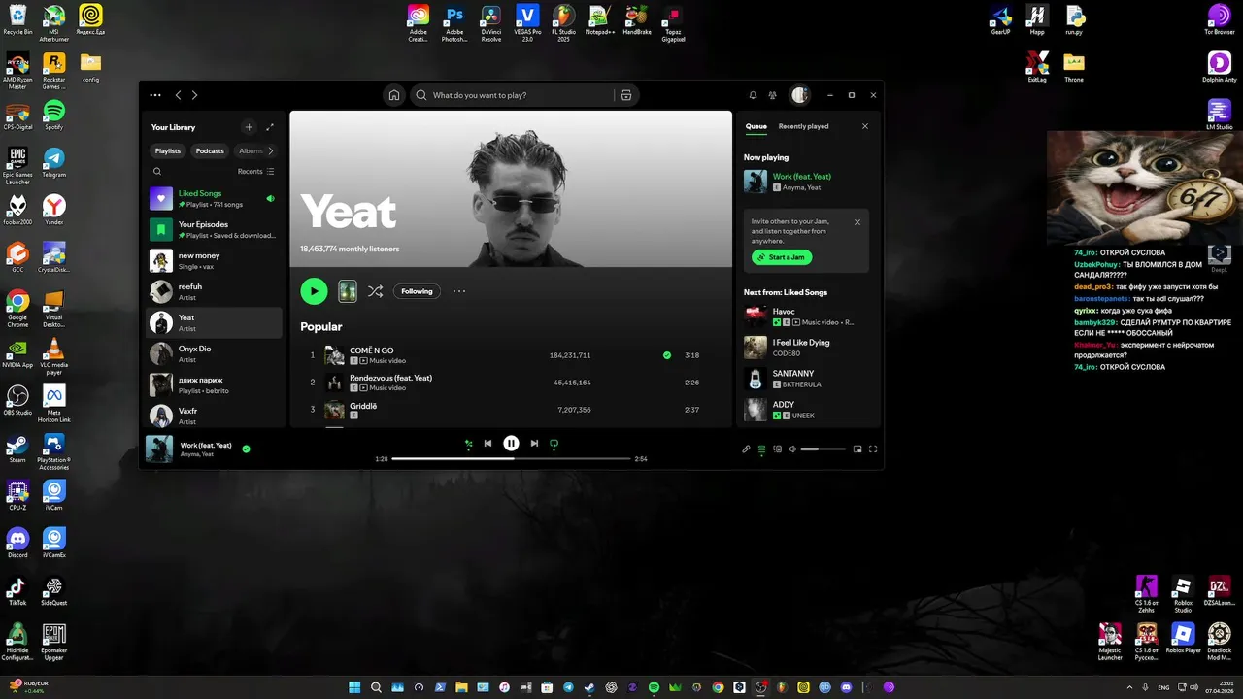1243x699 pixels.
Task: Close the Queue panel
Action: pos(865,126)
